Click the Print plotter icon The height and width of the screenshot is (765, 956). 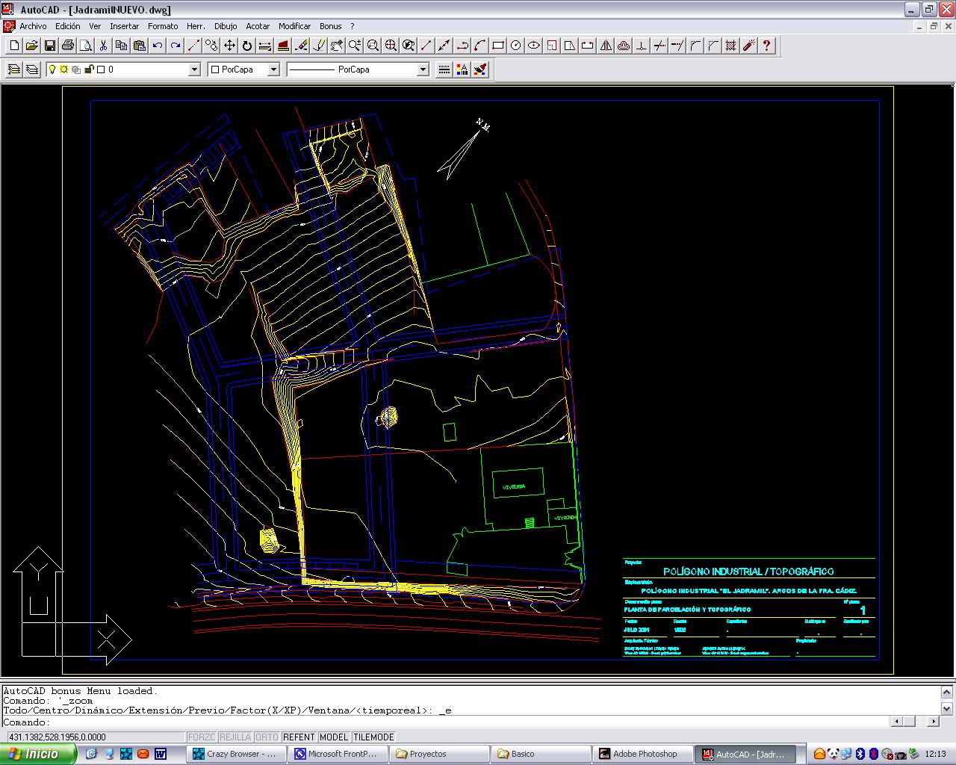(68, 46)
